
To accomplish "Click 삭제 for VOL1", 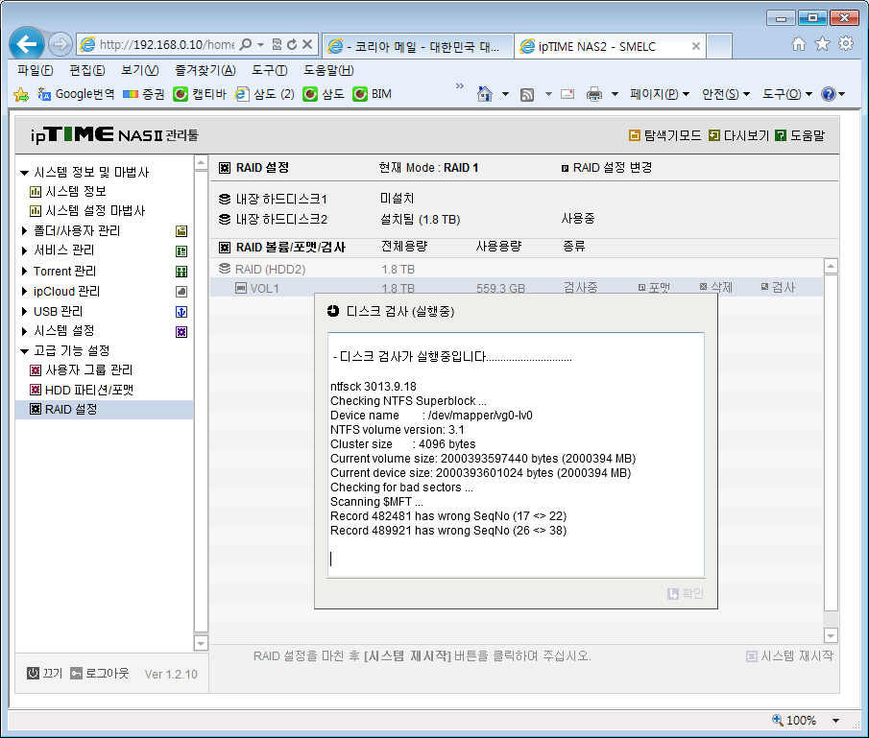I will 716,288.
